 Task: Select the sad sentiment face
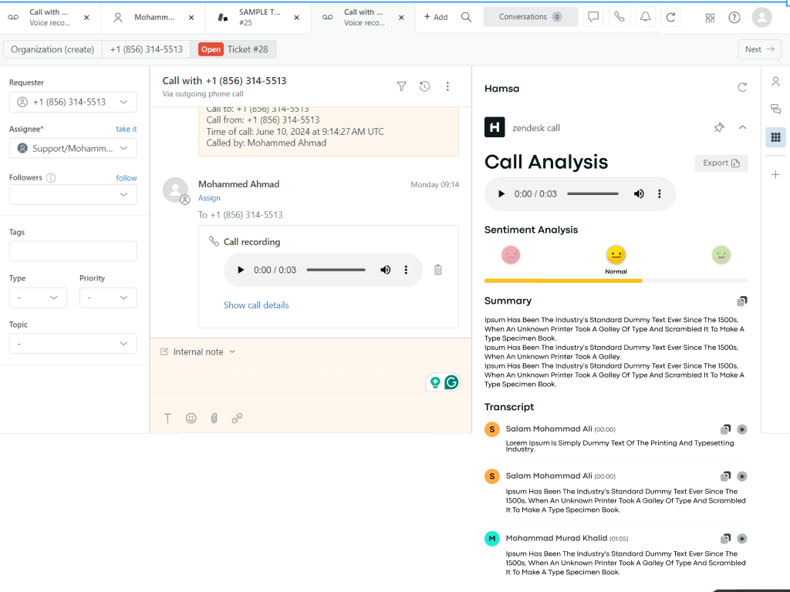click(511, 254)
